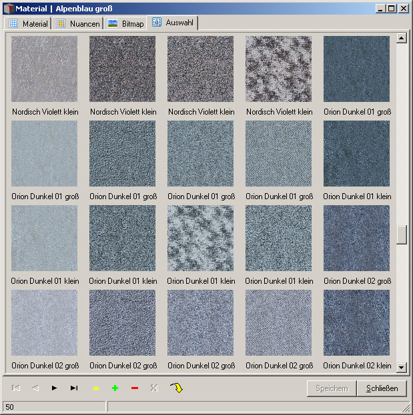Click the greyed-out X cancel icon
The width and height of the screenshot is (413, 415).
click(x=154, y=388)
